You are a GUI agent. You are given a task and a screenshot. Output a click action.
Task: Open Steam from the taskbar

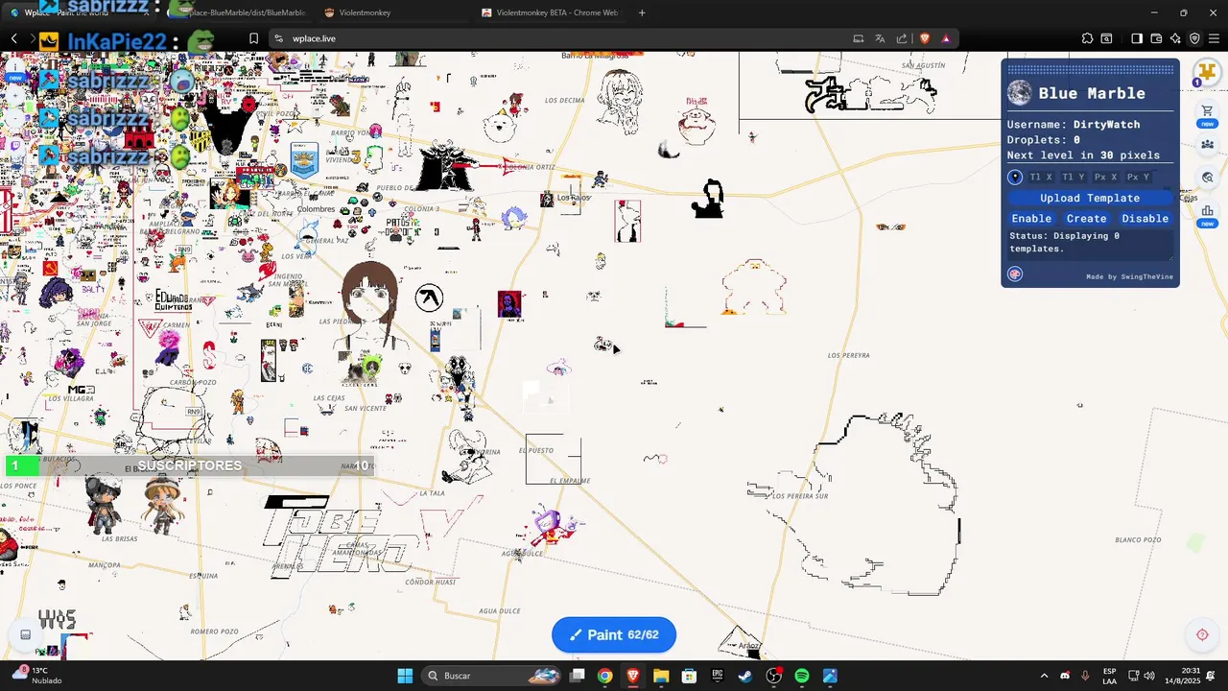[x=745, y=676]
